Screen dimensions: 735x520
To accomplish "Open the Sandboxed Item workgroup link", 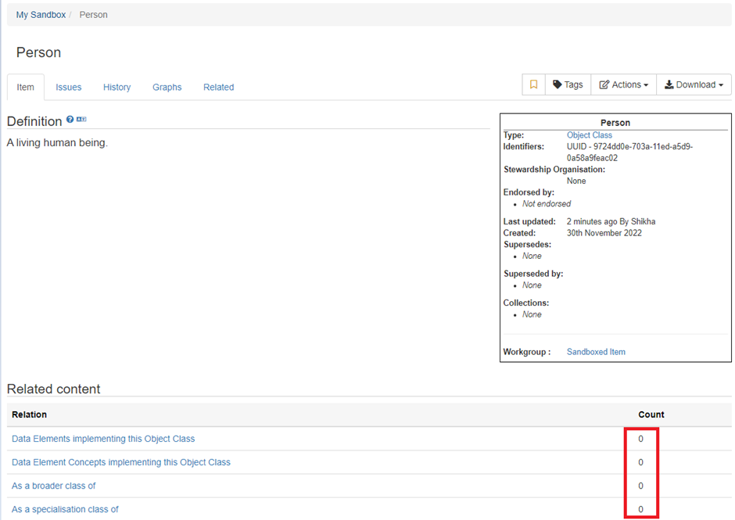I will [596, 352].
